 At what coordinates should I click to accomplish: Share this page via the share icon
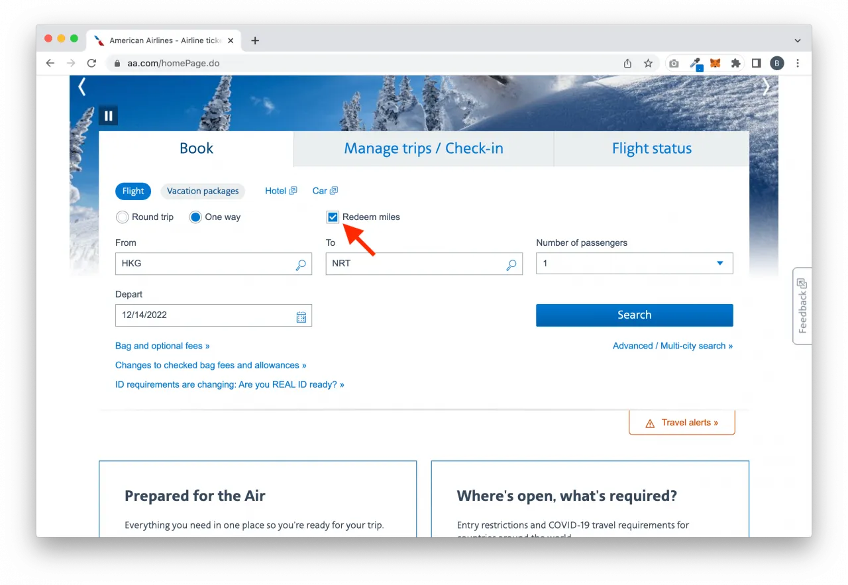pos(627,64)
